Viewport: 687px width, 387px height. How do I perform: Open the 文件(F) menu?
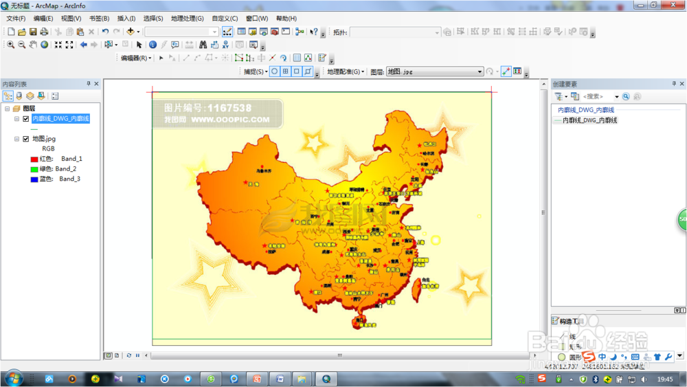(x=16, y=19)
